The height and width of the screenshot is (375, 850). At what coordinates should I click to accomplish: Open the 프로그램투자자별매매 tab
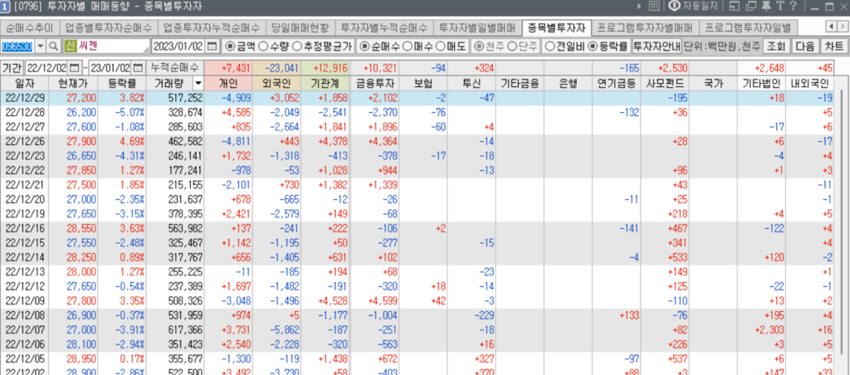click(656, 27)
